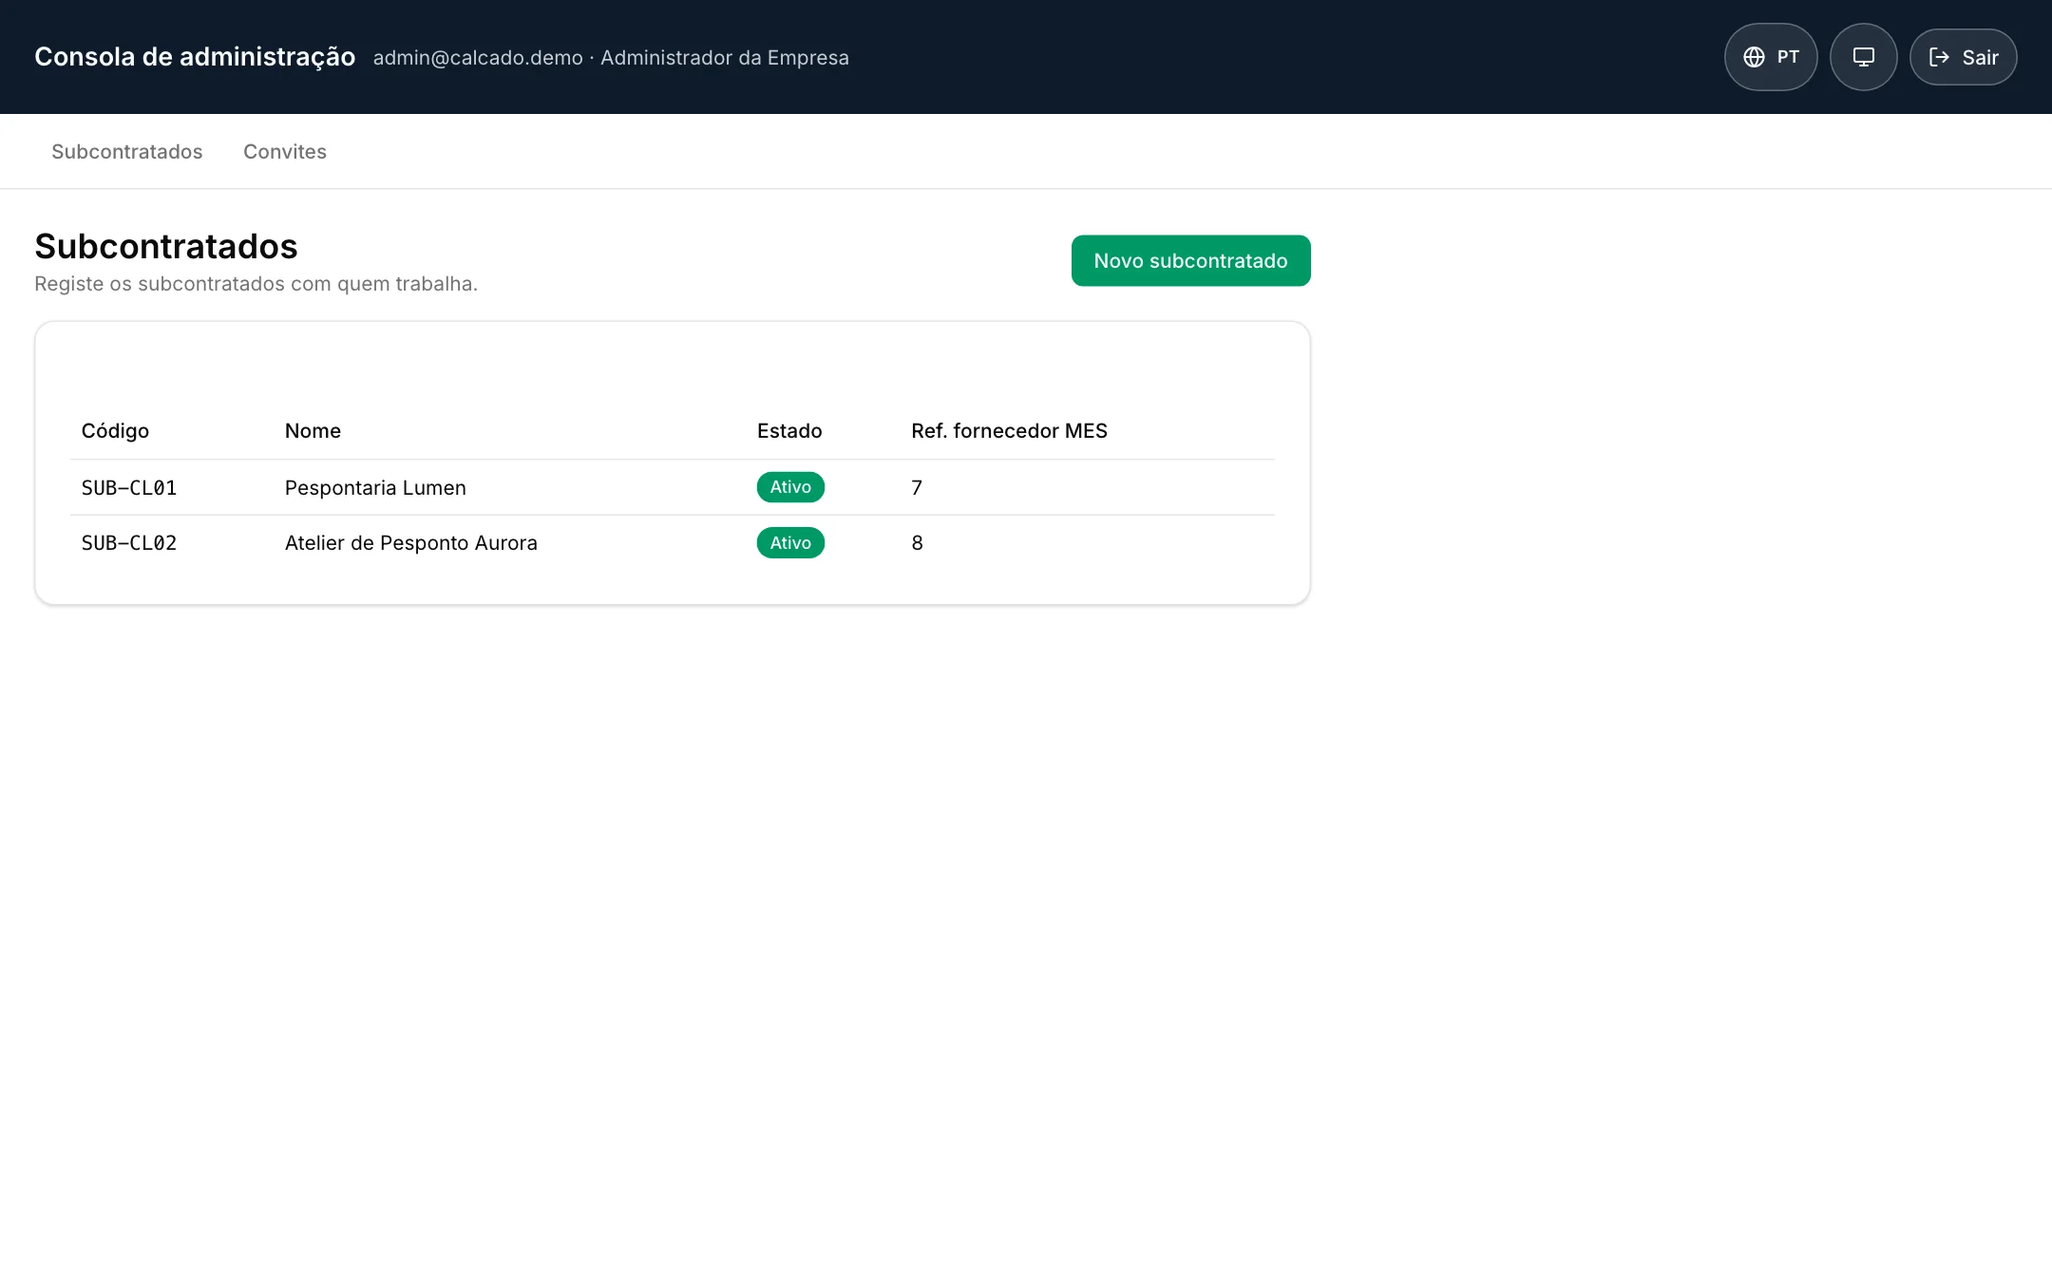Click Ativo badge for Atelier de Pesponto Aurora
Screen dimensions: 2052x1282
click(790, 543)
